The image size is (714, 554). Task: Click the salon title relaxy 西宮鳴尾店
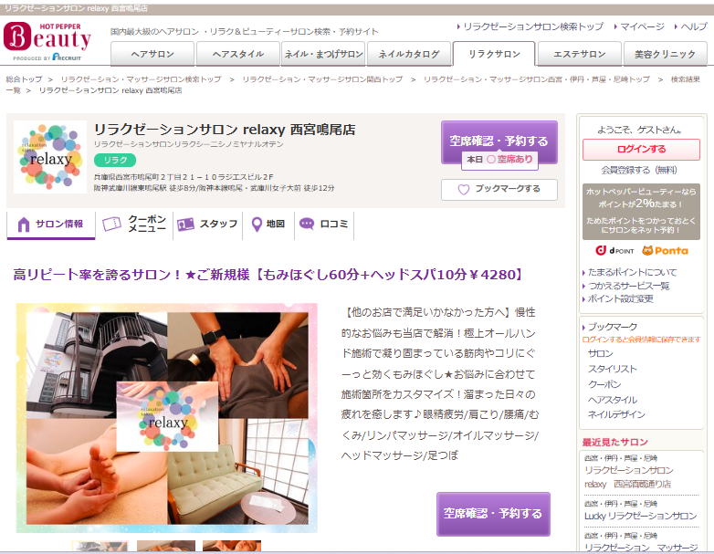225,130
